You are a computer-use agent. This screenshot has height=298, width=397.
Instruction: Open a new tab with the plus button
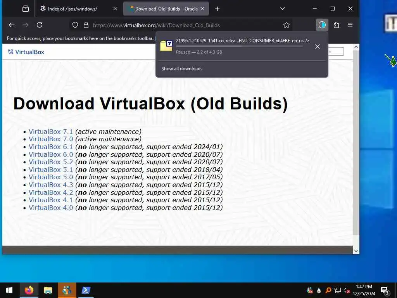point(217,9)
